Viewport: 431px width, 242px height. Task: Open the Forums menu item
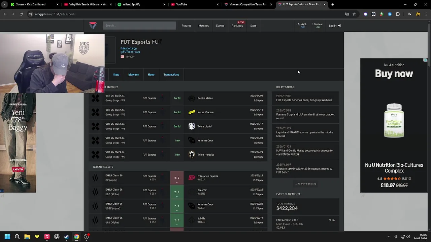186,26
